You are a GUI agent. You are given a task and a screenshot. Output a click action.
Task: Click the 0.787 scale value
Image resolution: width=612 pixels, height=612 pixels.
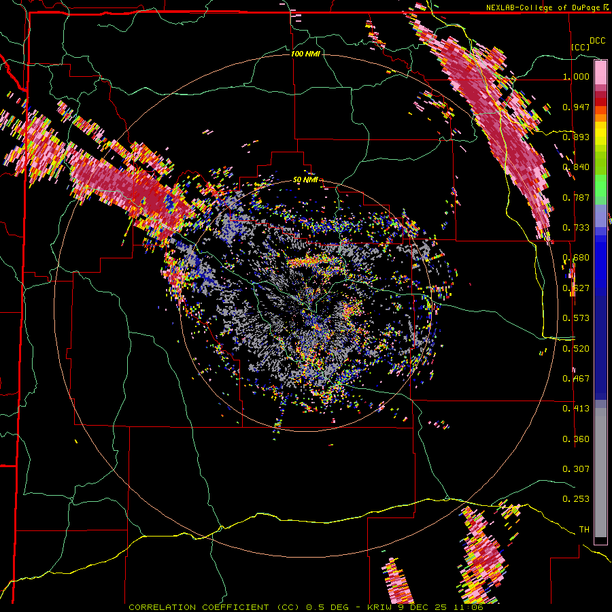[x=576, y=197]
